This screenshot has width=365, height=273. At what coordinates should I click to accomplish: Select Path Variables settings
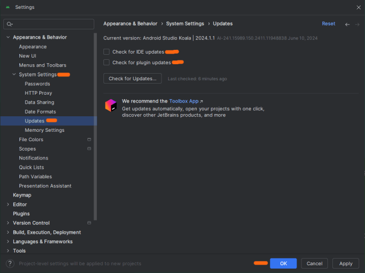click(35, 177)
